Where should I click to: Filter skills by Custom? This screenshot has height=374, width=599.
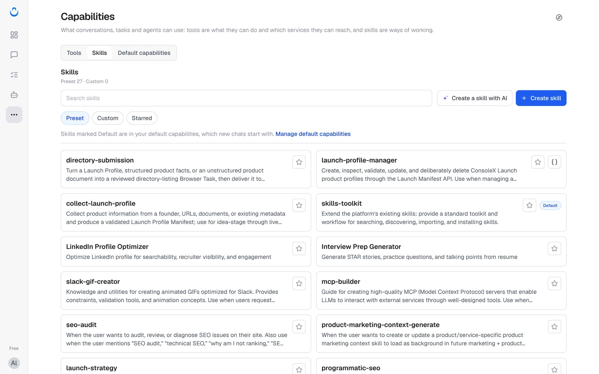[108, 118]
